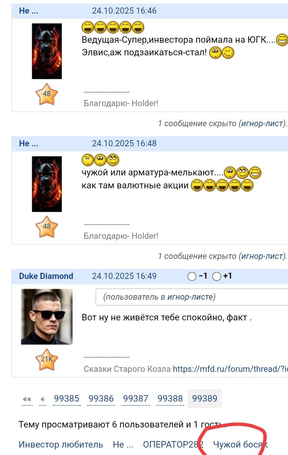Image resolution: width=288 pixels, height=455 pixels.
Task: Open the dog avatar in the 16:48 post
Action: pyautogui.click(x=47, y=184)
